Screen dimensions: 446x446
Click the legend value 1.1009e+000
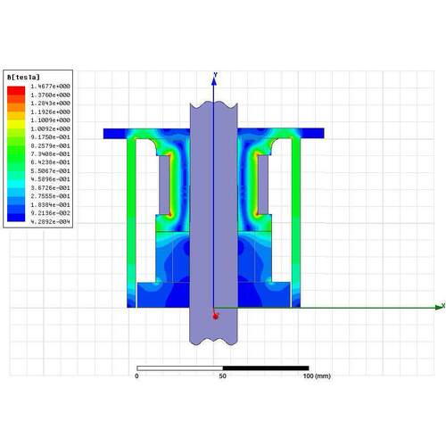(x=51, y=120)
